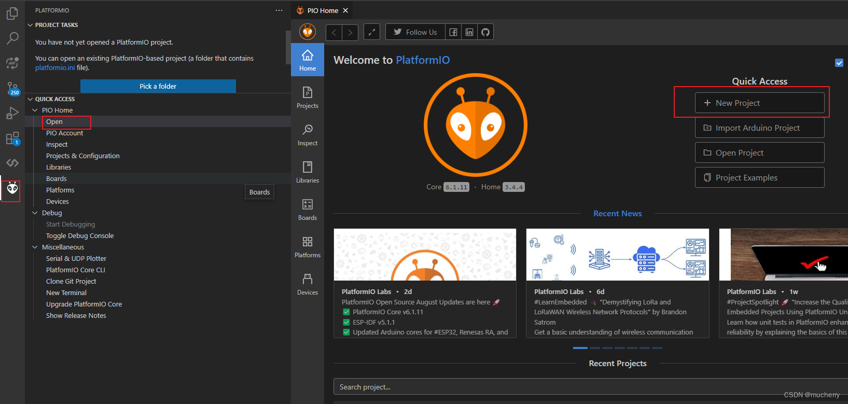
Task: Open the PlatformIO link in welcome heading
Action: 423,60
